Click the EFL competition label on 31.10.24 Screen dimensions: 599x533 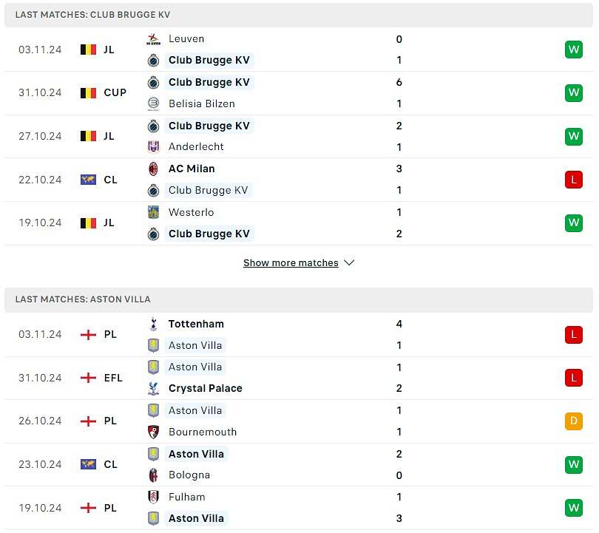tap(113, 378)
